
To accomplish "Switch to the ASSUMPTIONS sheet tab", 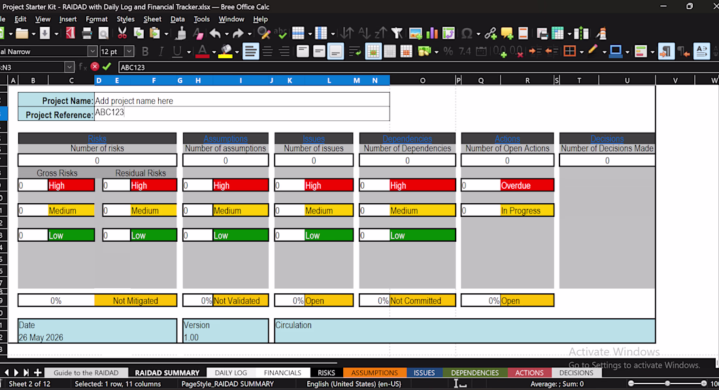I will 374,372.
